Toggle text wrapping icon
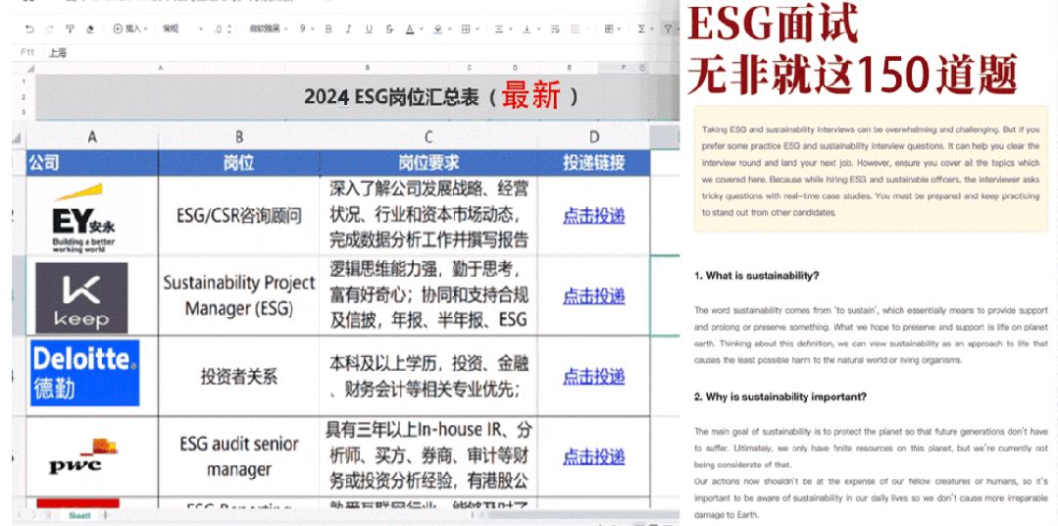Viewport: 1058px width, 526px height. pos(555,29)
